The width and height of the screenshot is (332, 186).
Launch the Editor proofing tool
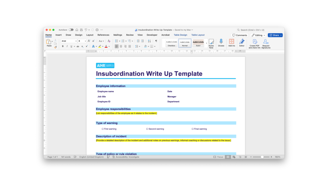[242, 43]
